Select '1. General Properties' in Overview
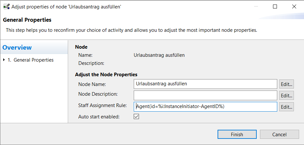The height and width of the screenshot is (145, 304). [30, 60]
